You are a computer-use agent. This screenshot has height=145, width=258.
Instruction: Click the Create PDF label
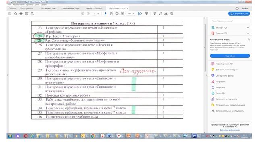point(221,33)
